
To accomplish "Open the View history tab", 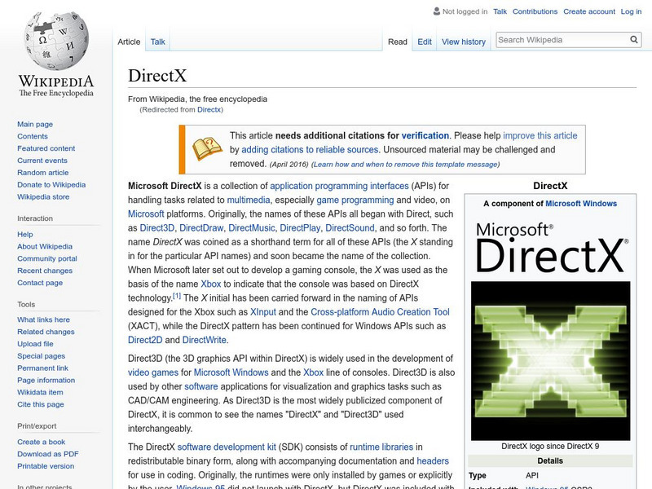I will (x=464, y=42).
